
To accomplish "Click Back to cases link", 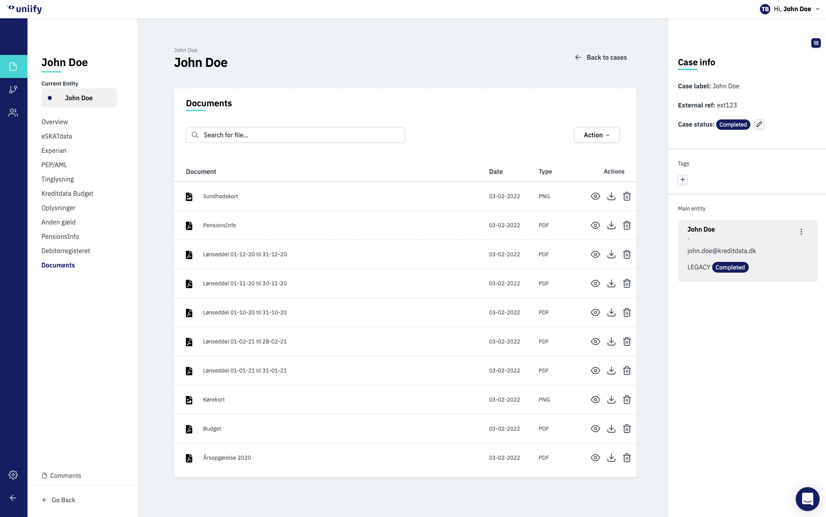I will tap(601, 57).
